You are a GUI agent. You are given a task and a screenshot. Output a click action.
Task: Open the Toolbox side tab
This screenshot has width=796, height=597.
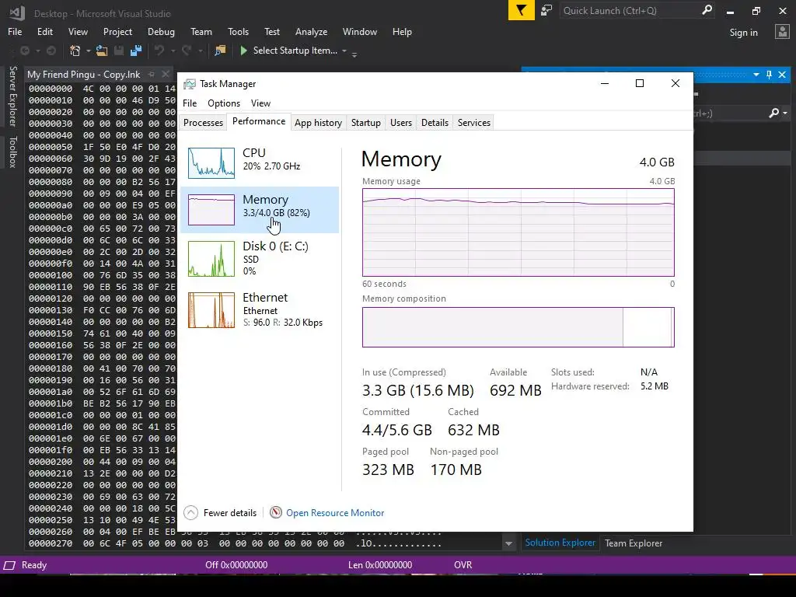[x=12, y=152]
